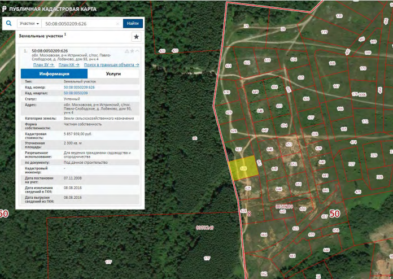Viewport: 393px width, 279px height.
Task: Open favorites with the star button
Action: pyautogui.click(x=136, y=37)
